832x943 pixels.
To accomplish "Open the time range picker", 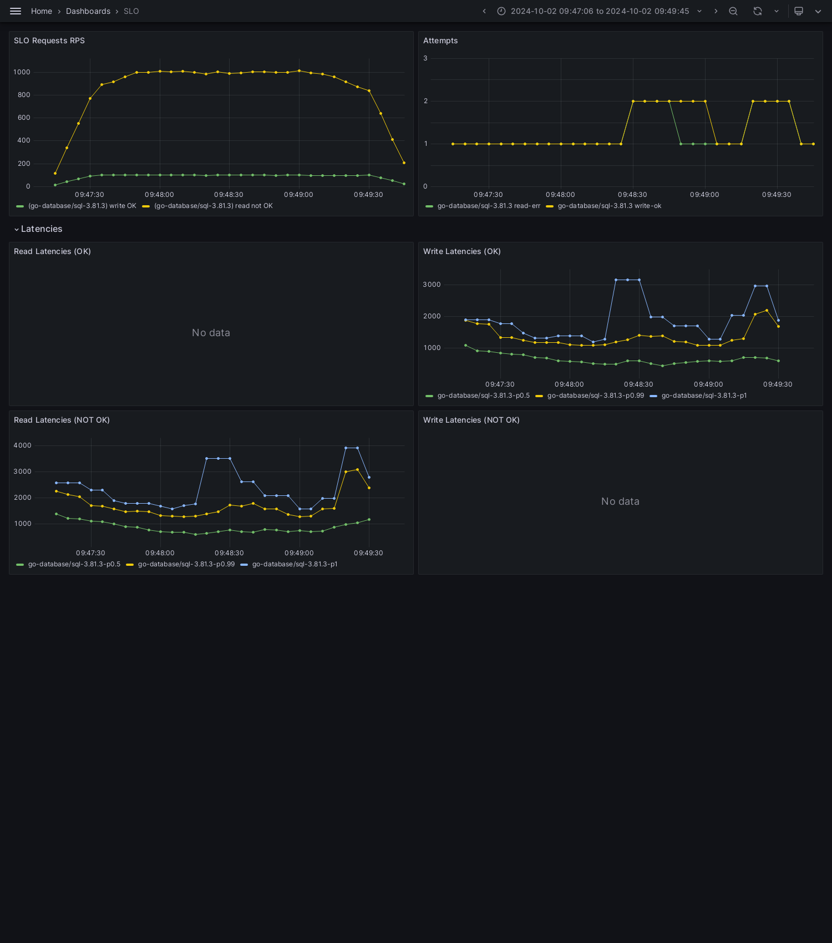I will tap(600, 11).
